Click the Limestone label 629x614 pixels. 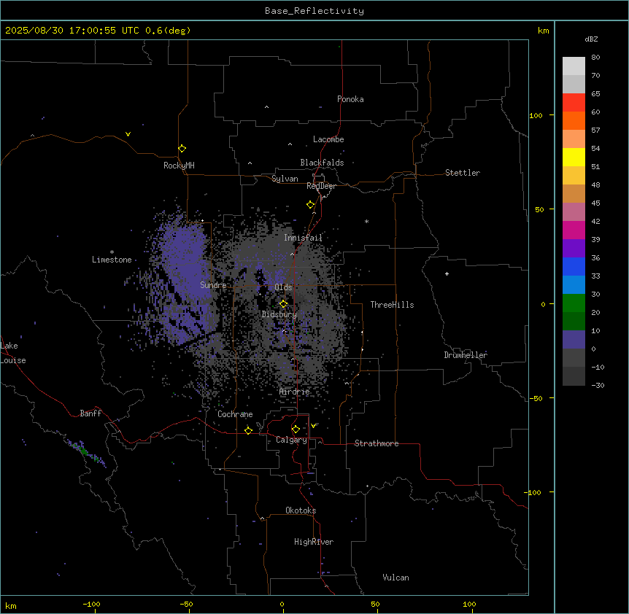pyautogui.click(x=112, y=260)
